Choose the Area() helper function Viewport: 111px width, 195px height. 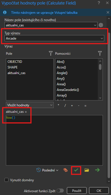pyautogui.click(x=61, y=84)
